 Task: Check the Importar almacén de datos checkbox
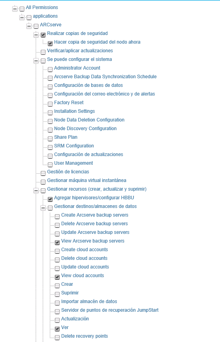click(x=57, y=303)
